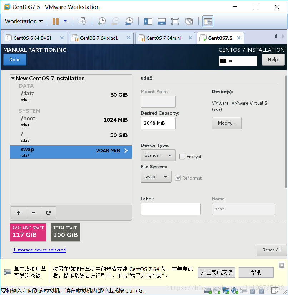
Task: Click the Unity mode icon in toolbar
Action: [x=189, y=21]
